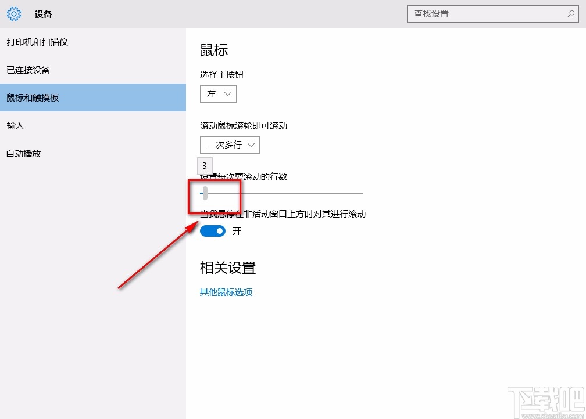This screenshot has height=419, width=586.
Task: Click the slider track to increase scroll lines
Action: tap(291, 193)
